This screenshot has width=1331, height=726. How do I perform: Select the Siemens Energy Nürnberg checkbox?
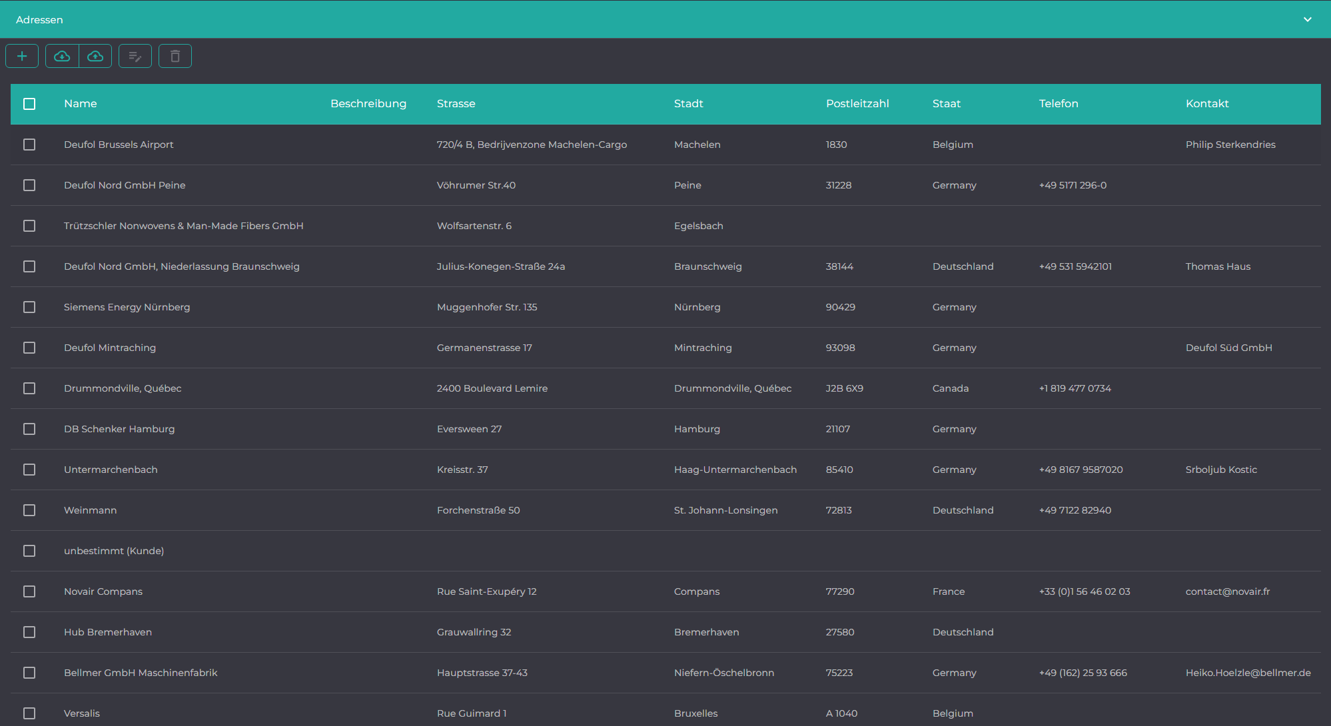click(29, 307)
